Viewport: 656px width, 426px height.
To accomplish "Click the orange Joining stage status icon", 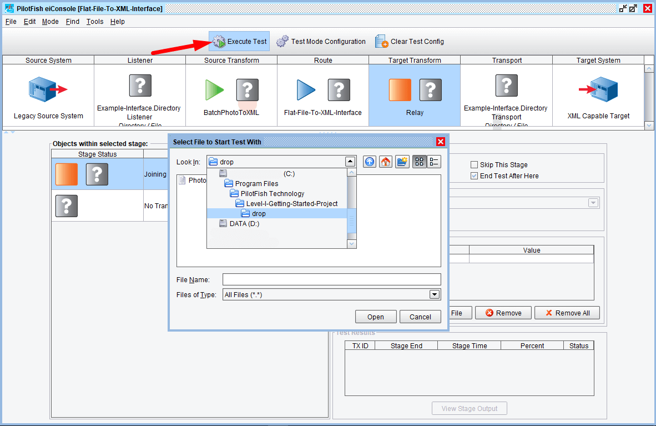I will [x=67, y=174].
